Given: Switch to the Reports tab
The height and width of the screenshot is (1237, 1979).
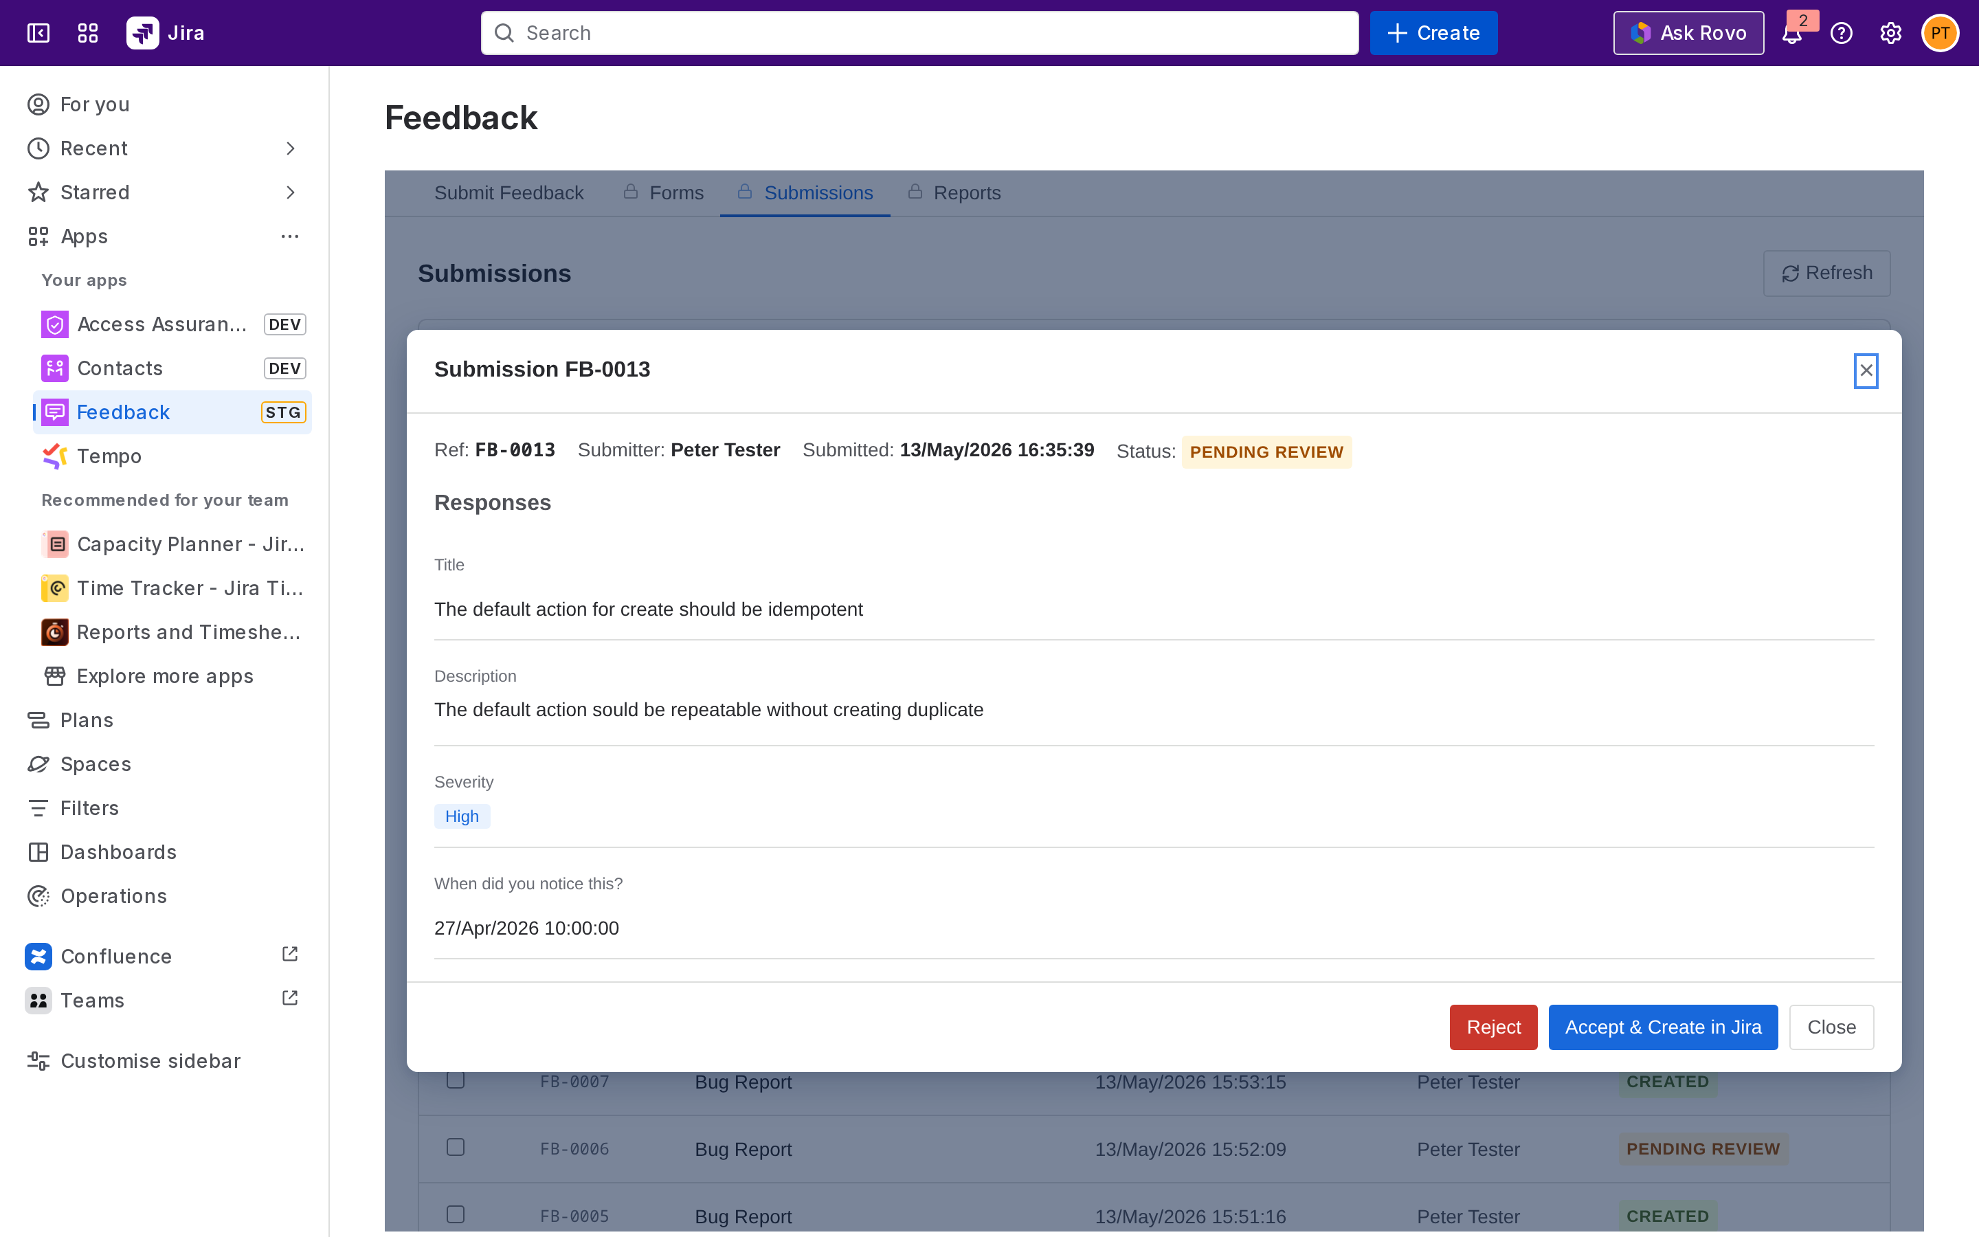Looking at the screenshot, I should [954, 193].
